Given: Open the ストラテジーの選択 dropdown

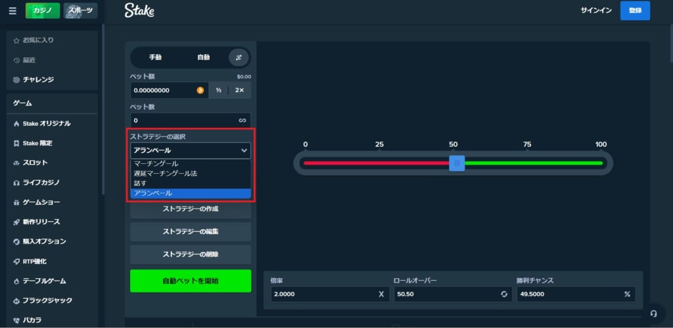Looking at the screenshot, I should (190, 151).
